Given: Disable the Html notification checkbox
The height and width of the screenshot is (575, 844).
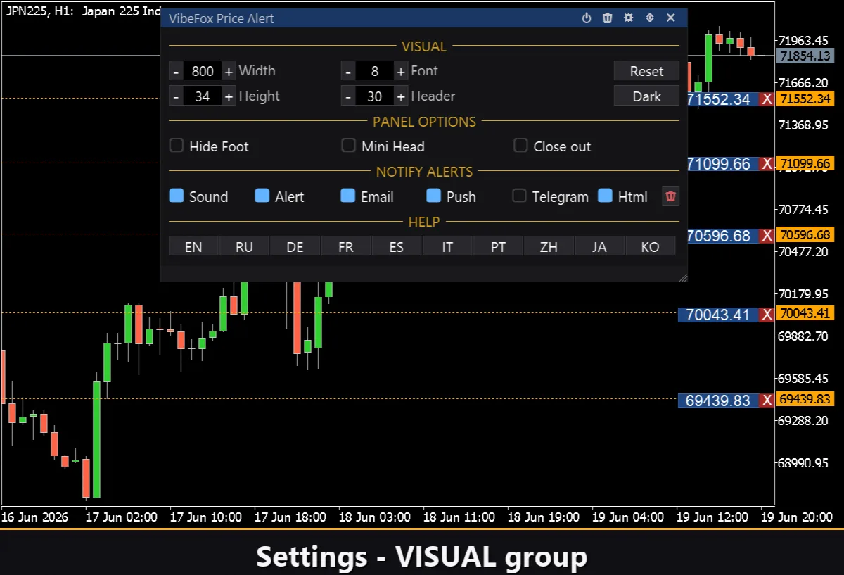Looking at the screenshot, I should [605, 196].
